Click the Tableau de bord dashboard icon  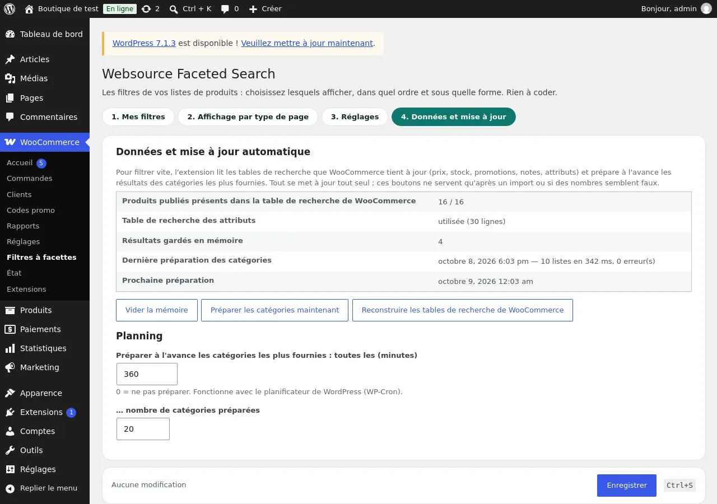[x=10, y=34]
